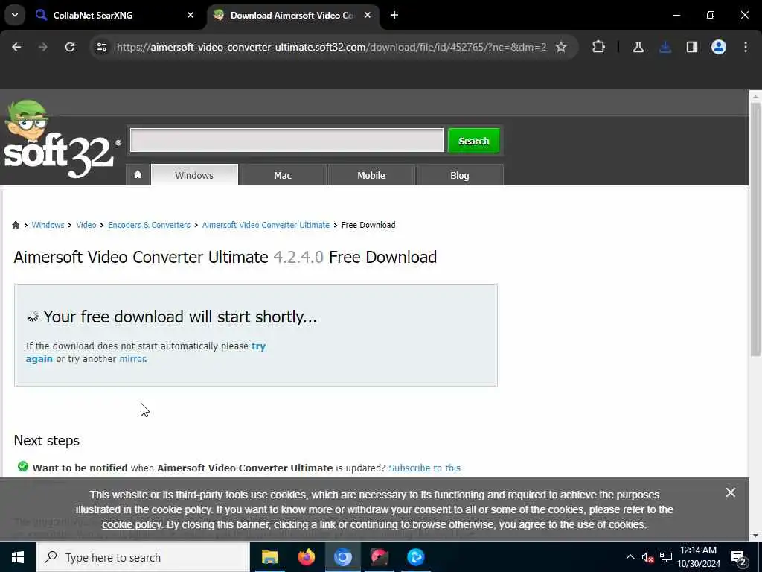Toggle the browser side panel

pyautogui.click(x=691, y=47)
